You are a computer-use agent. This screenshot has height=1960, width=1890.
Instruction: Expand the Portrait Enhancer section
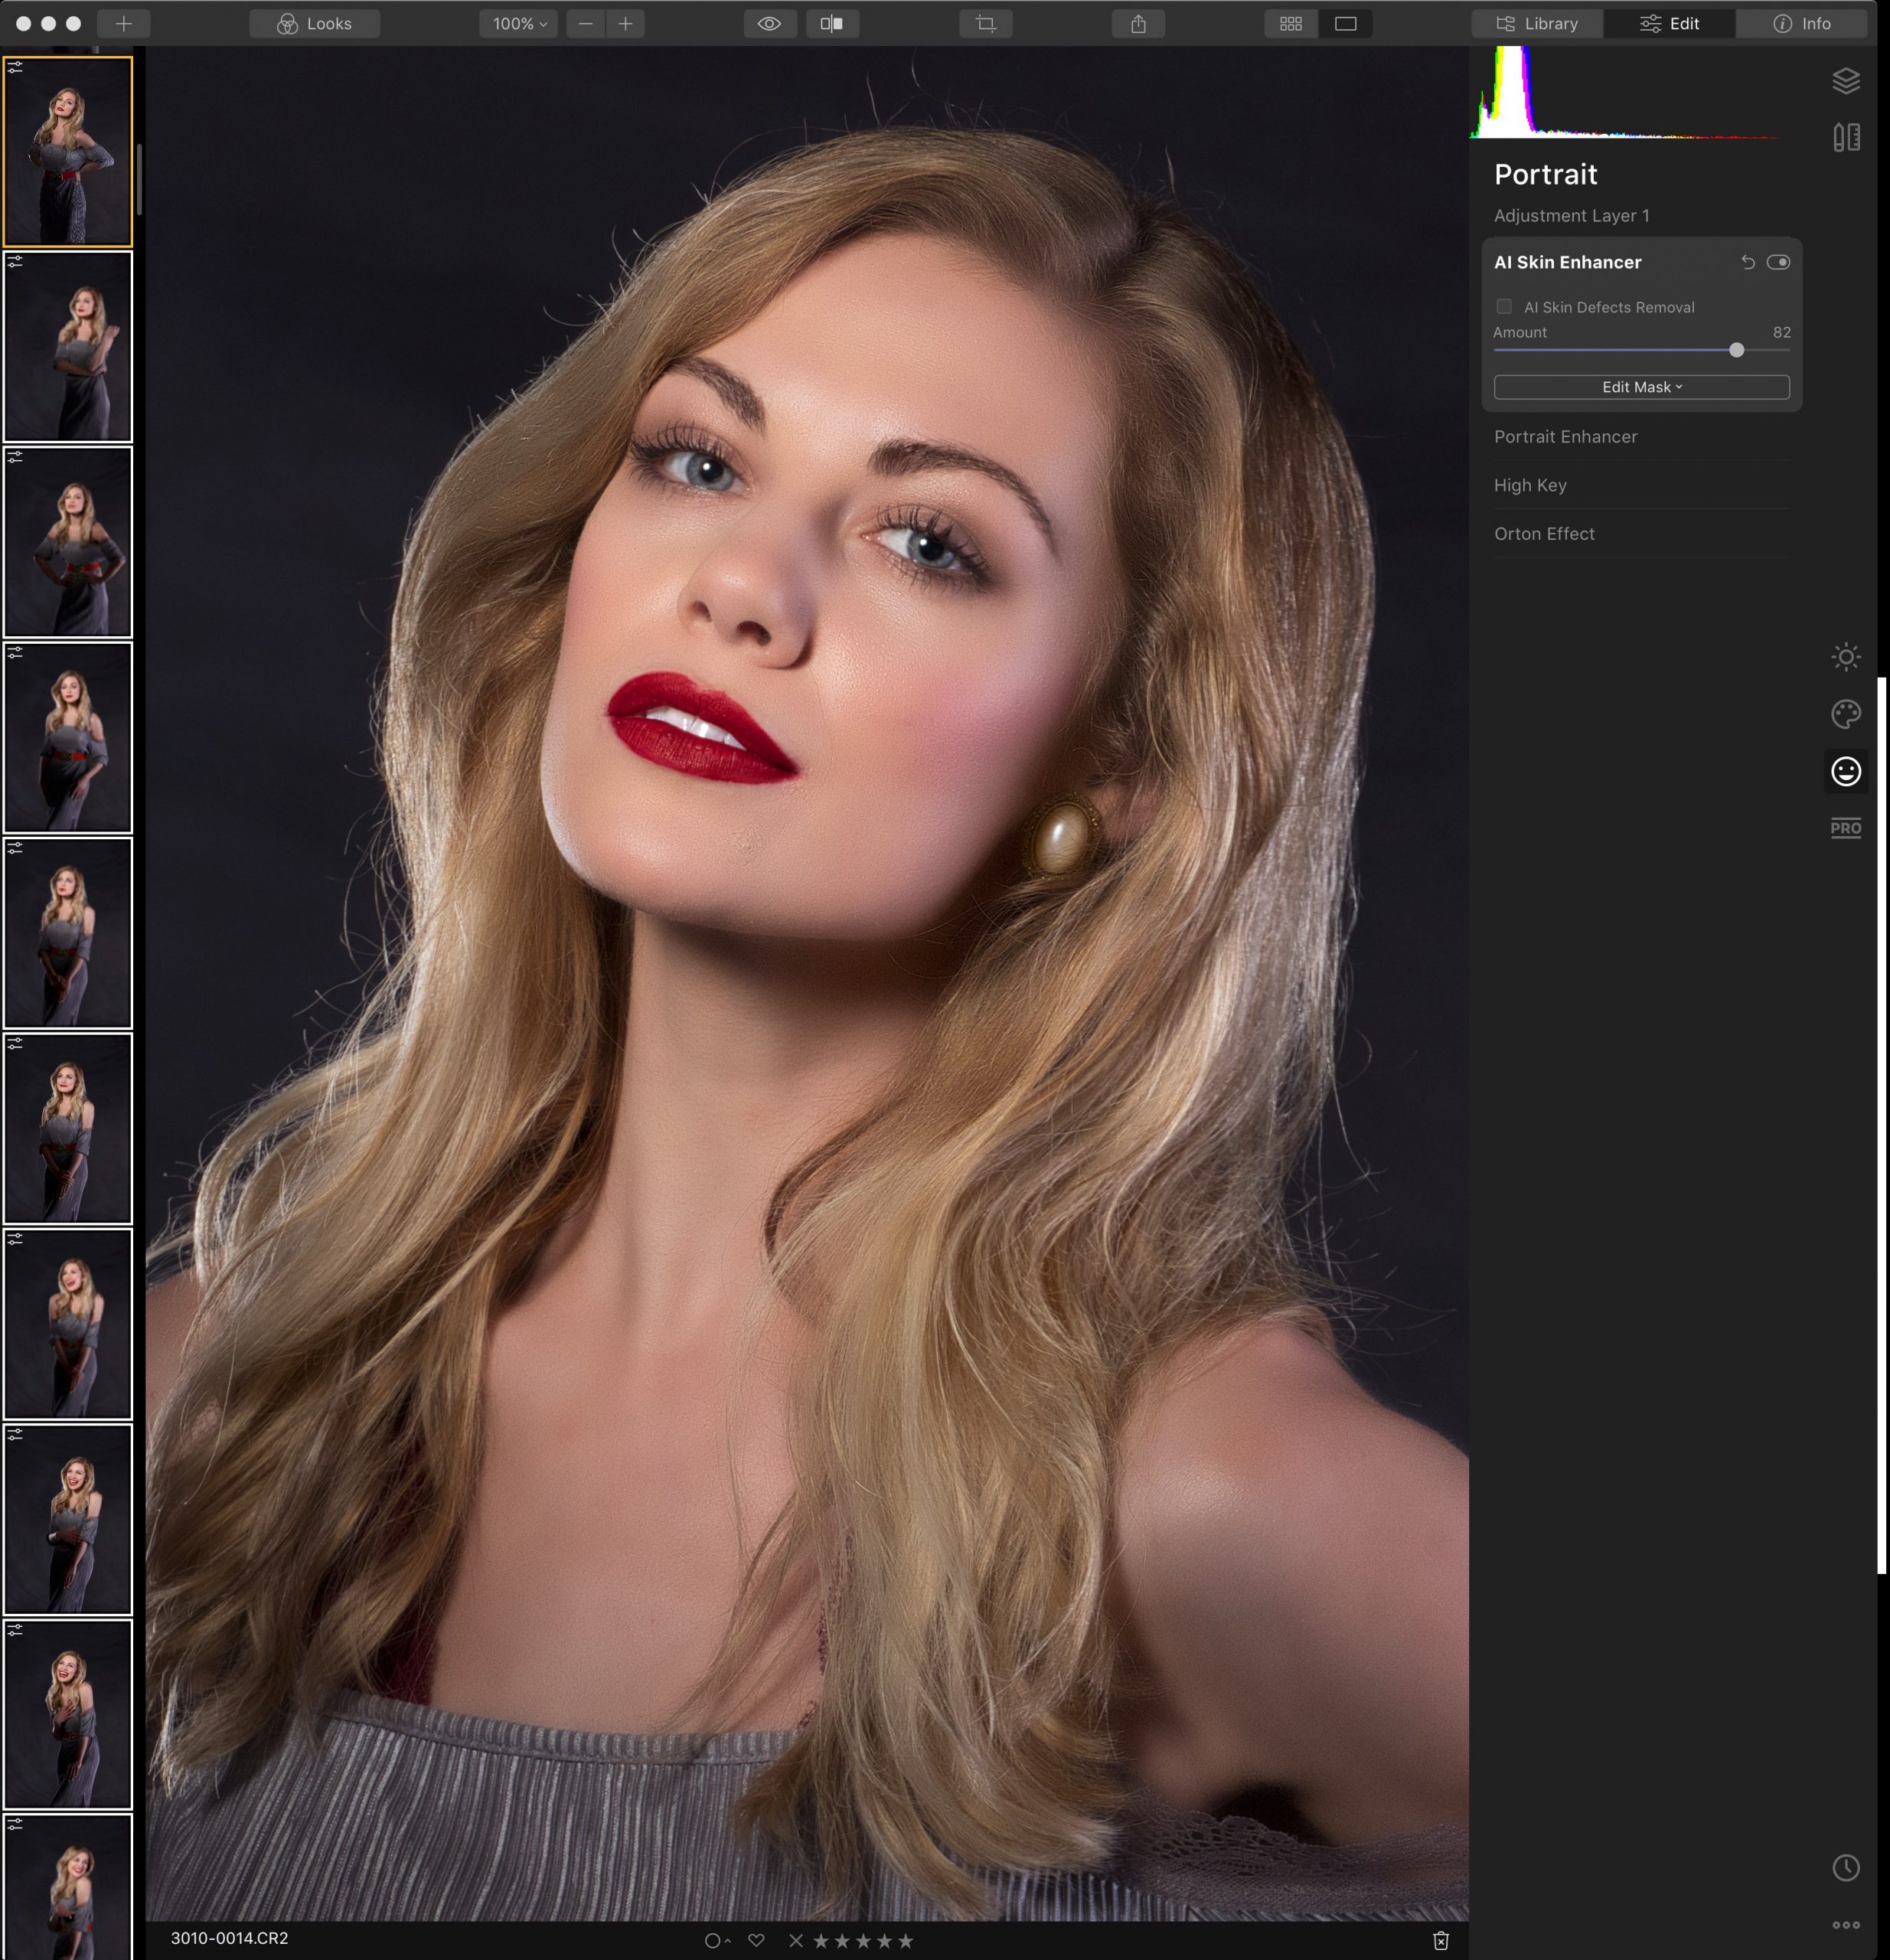coord(1565,436)
